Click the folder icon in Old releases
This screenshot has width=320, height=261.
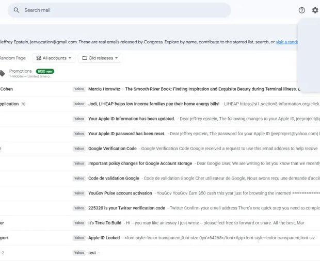[85, 58]
